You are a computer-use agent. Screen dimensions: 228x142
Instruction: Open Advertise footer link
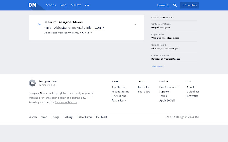[x=192, y=96]
